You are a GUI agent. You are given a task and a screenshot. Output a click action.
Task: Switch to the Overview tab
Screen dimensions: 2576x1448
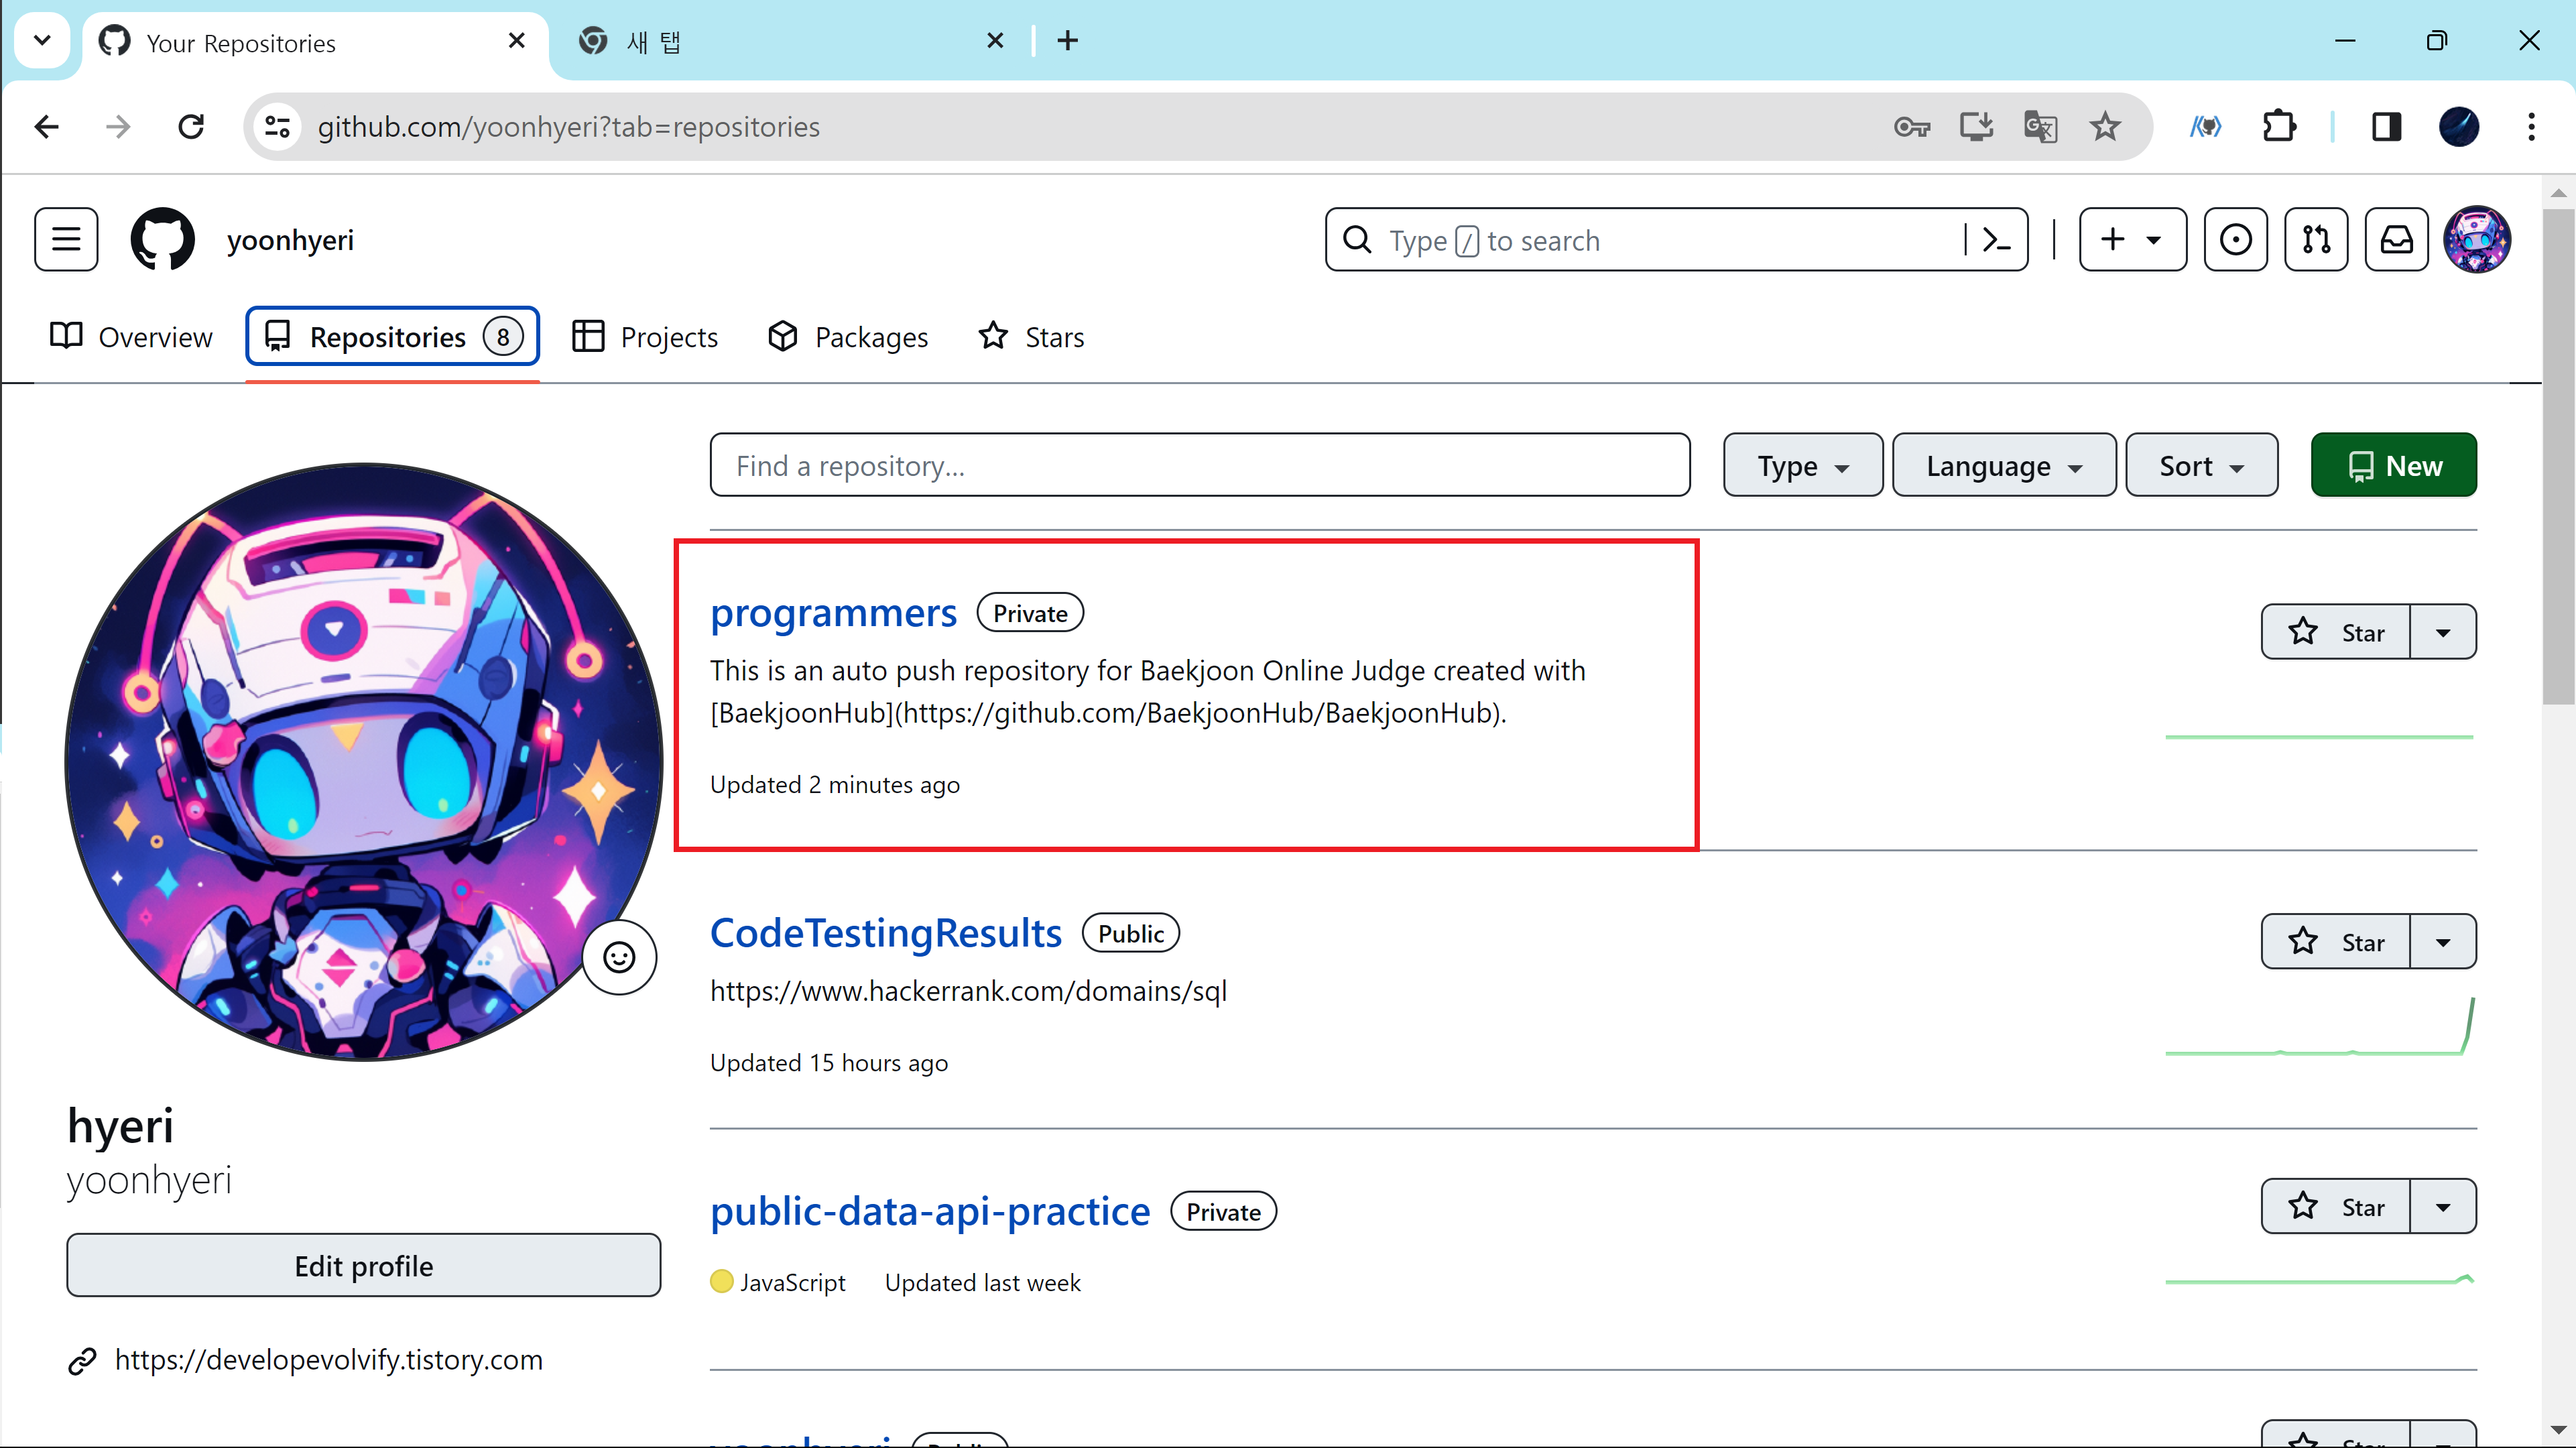click(x=131, y=337)
